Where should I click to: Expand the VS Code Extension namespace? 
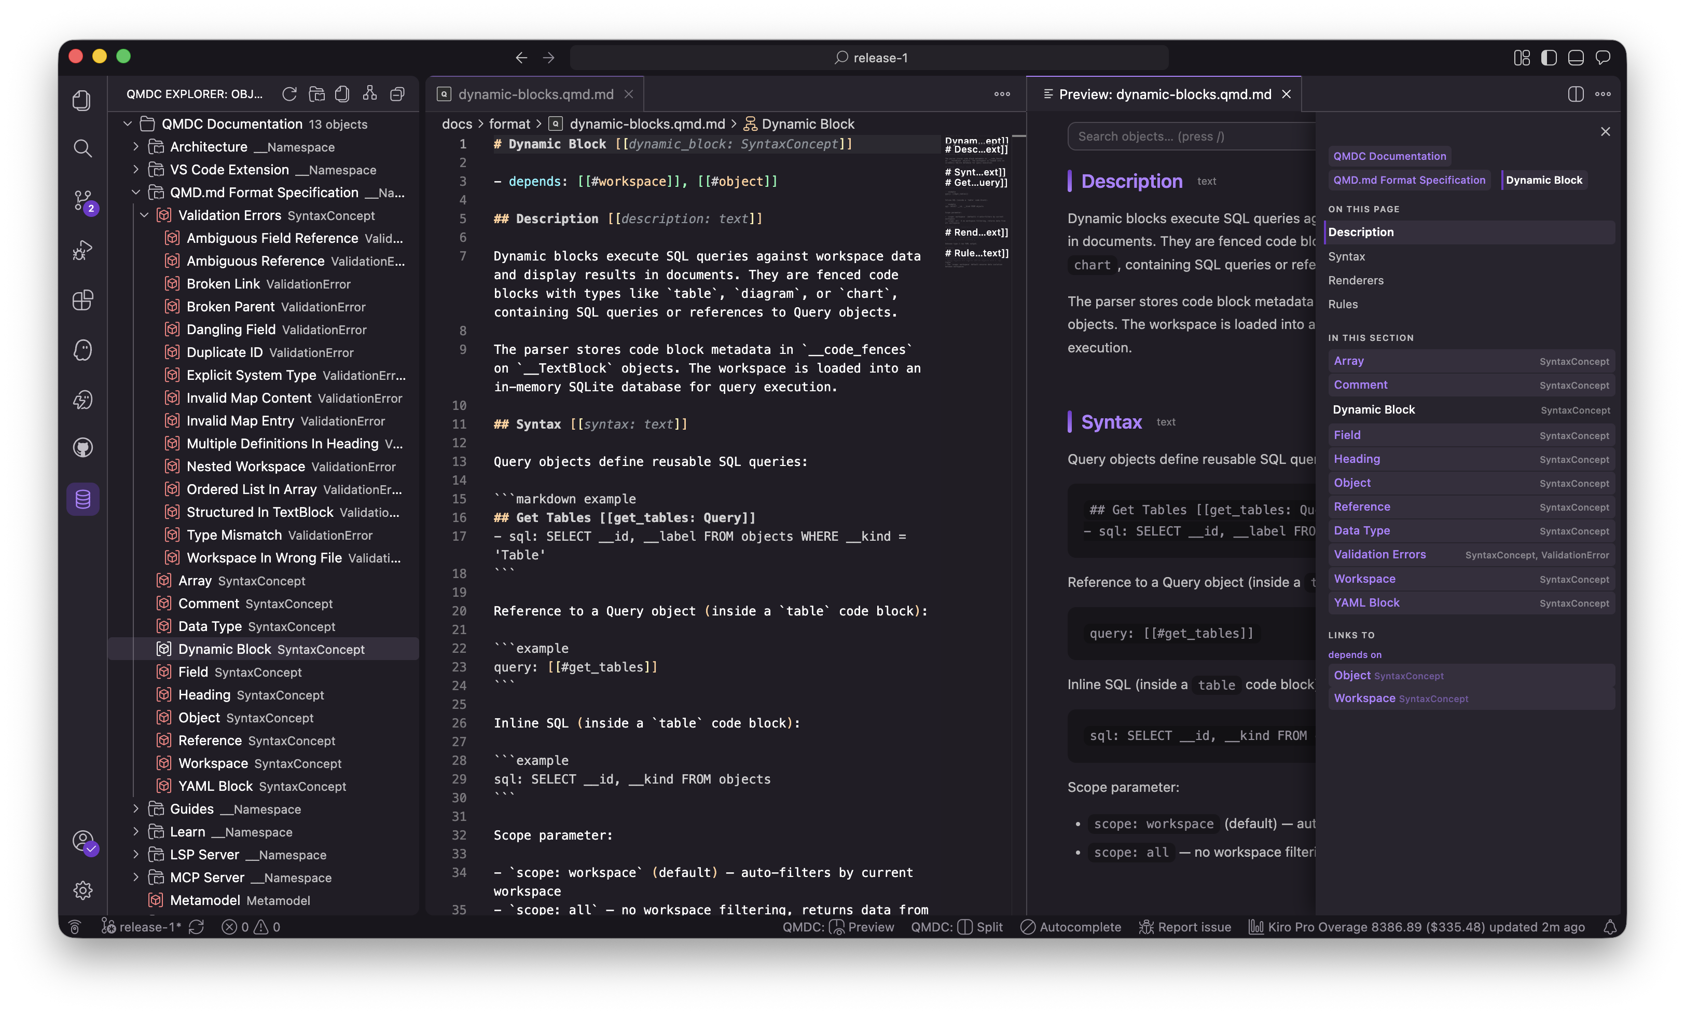click(x=135, y=169)
